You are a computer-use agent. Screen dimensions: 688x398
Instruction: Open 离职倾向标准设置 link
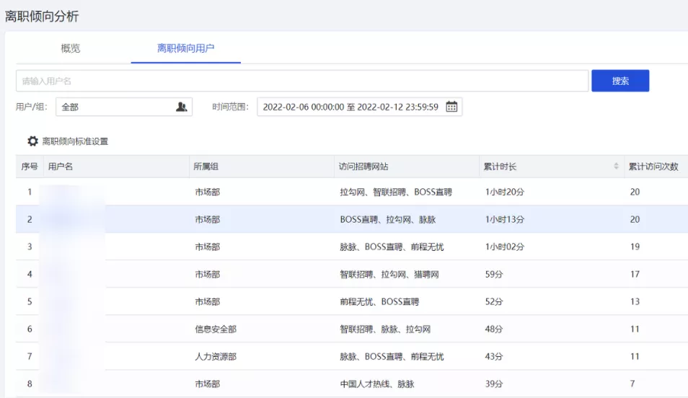coord(75,141)
